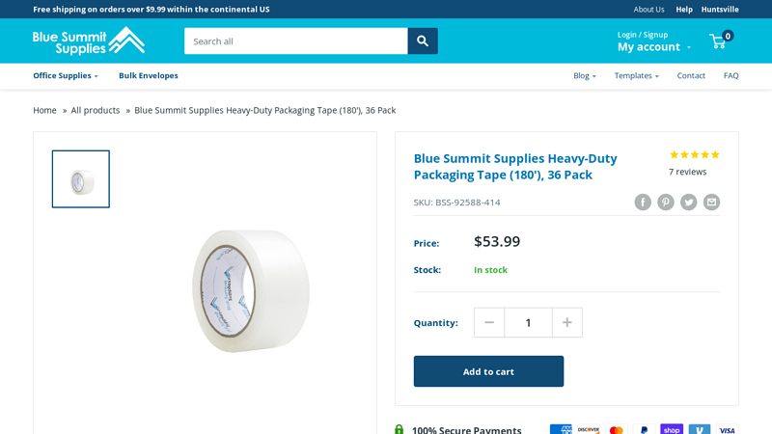
Task: Share product by email icon
Action: 711,202
